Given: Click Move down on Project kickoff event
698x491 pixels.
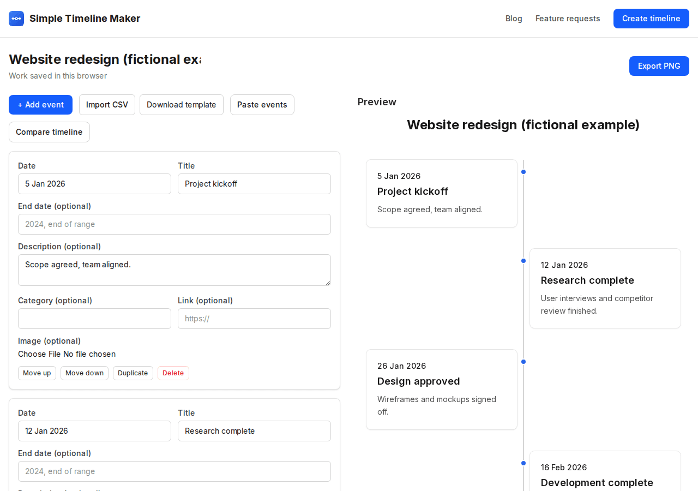Looking at the screenshot, I should tap(85, 373).
